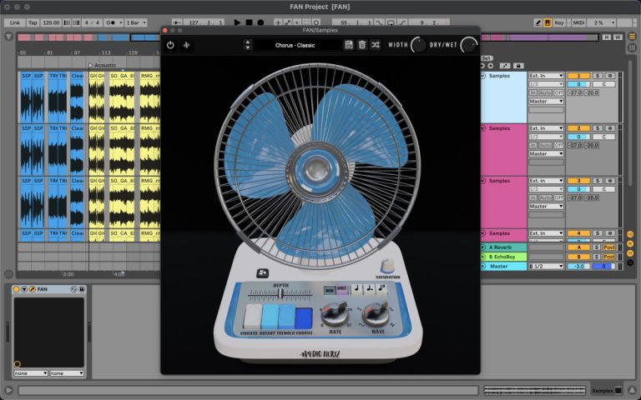Open the 1 Bar quantization dropdown
The width and height of the screenshot is (641, 400).
point(136,22)
